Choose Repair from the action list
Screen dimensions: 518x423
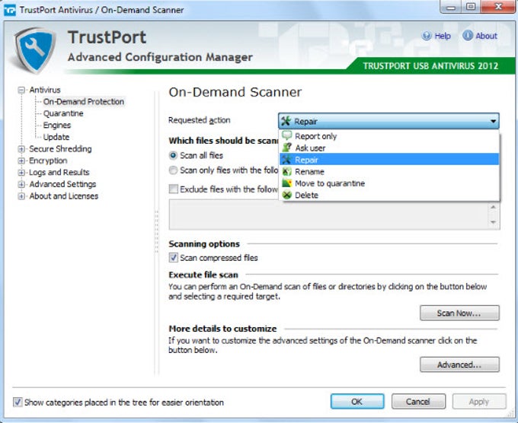[389, 160]
